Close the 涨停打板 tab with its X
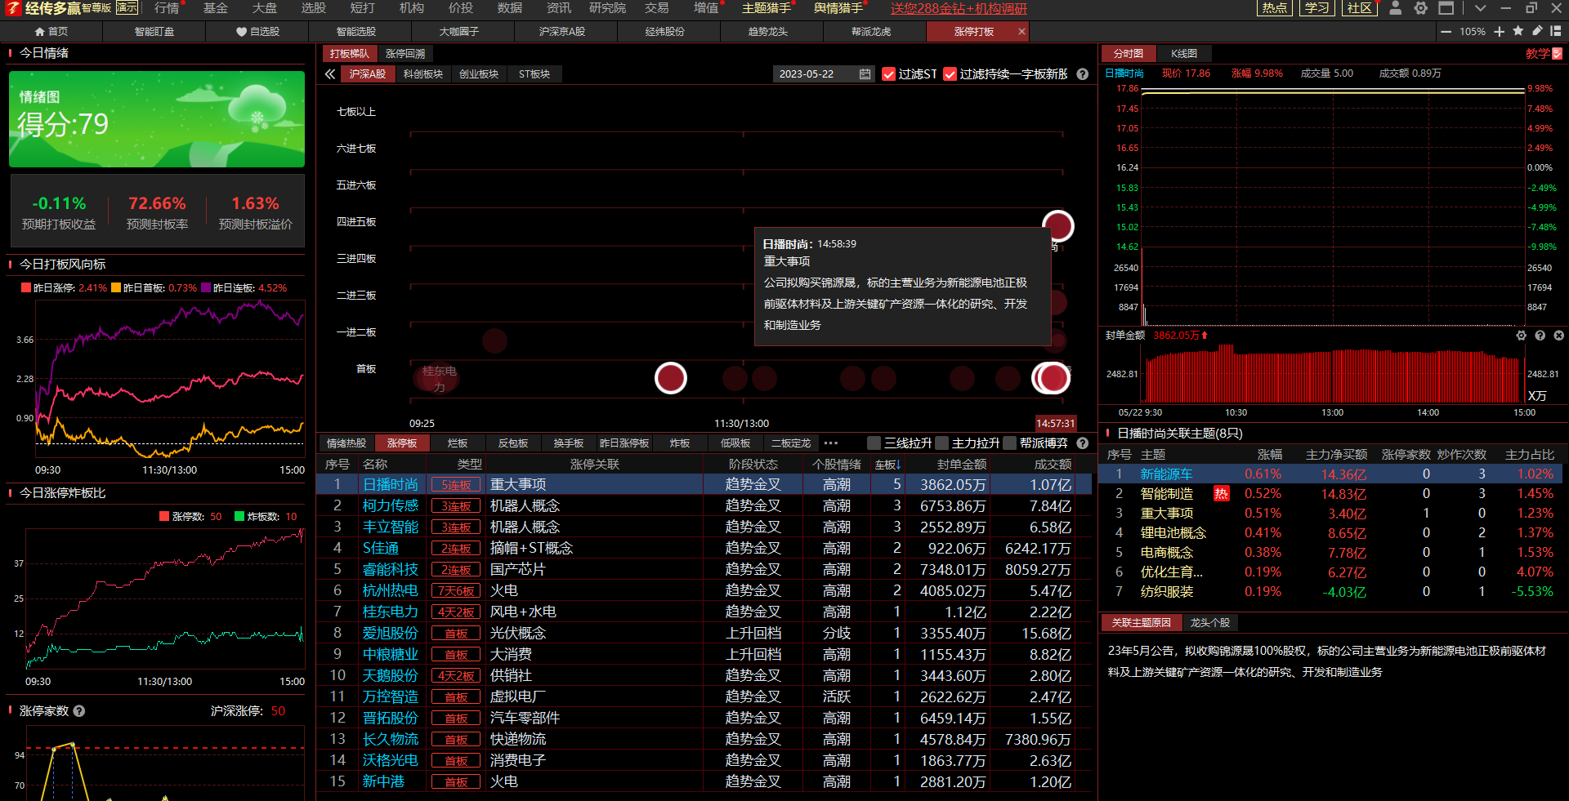1569x801 pixels. (x=1021, y=32)
